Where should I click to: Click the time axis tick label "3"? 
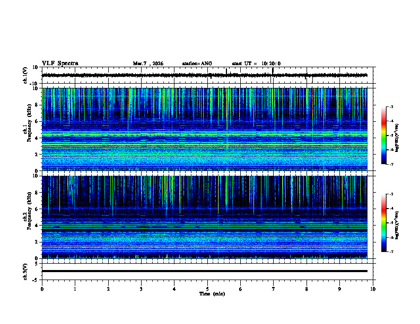pyautogui.click(x=142, y=289)
